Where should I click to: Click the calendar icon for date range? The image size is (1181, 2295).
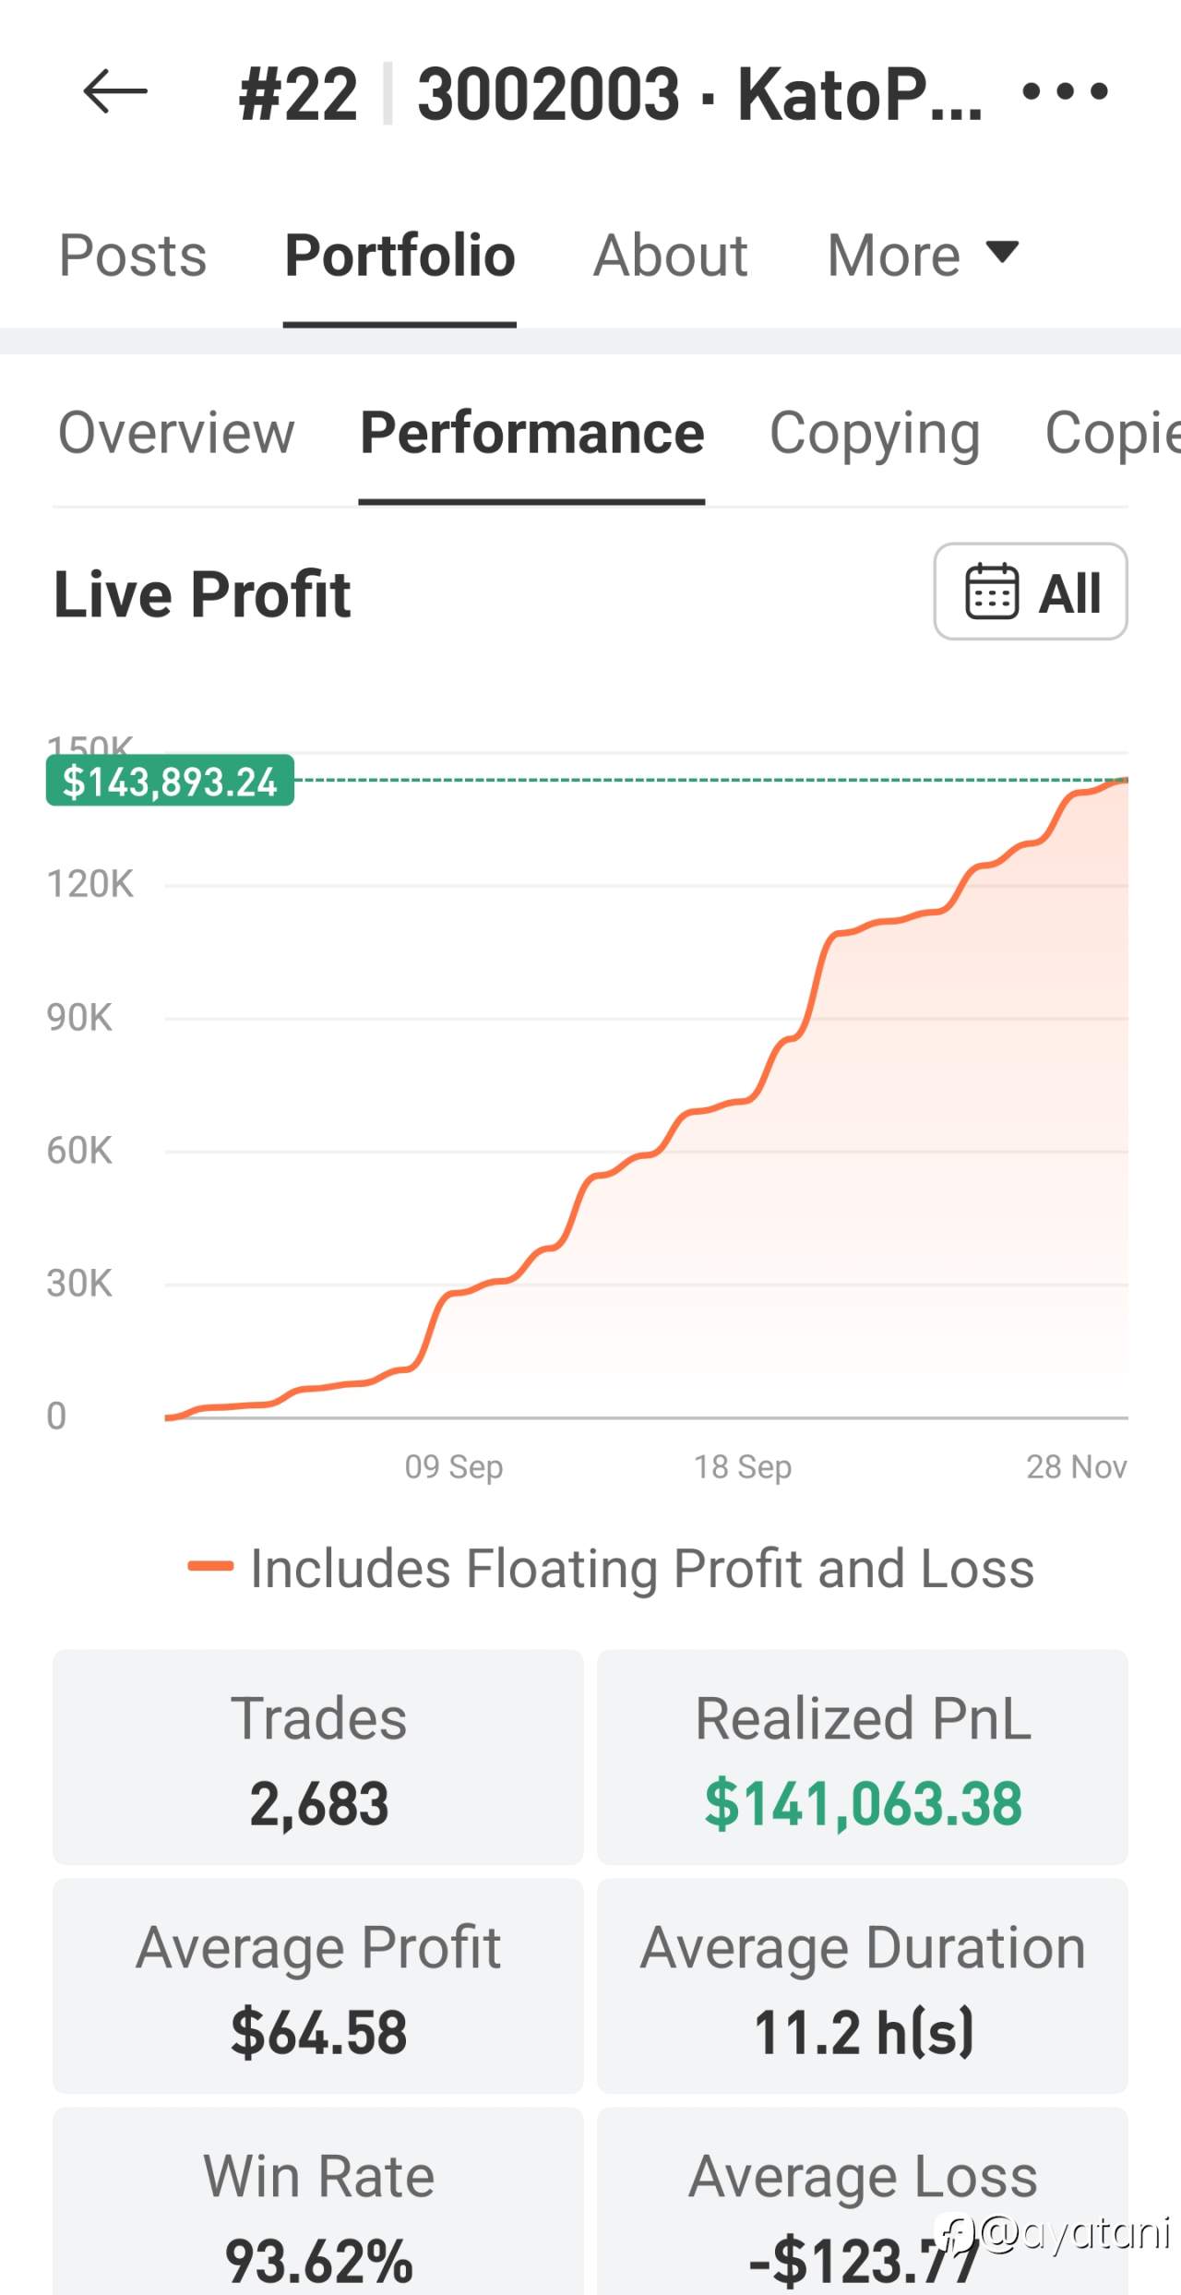(x=992, y=592)
